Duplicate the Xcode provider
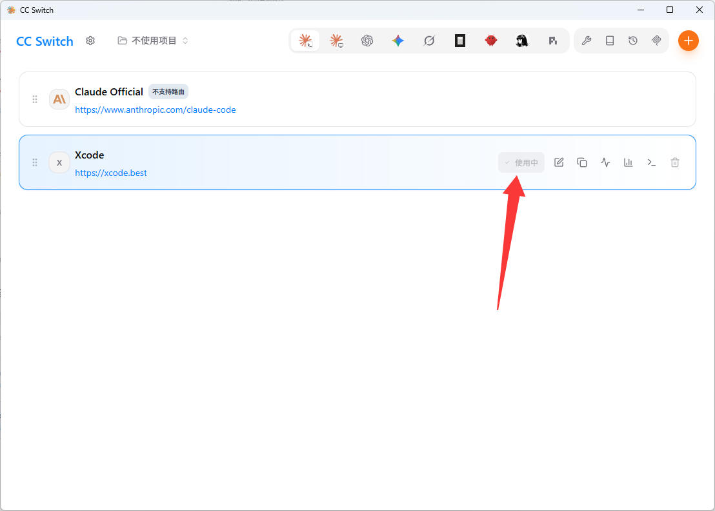Image resolution: width=715 pixels, height=511 pixels. click(x=582, y=162)
